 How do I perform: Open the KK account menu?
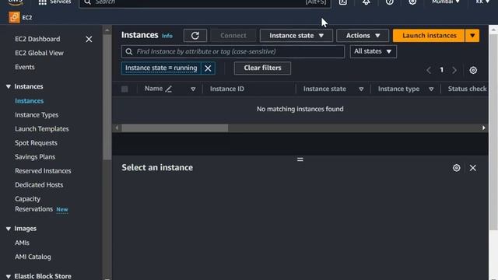(482, 2)
